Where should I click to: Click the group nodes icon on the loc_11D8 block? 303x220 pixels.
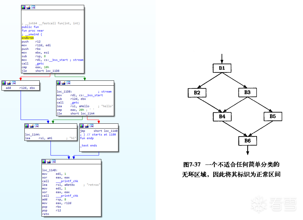[68, 83]
